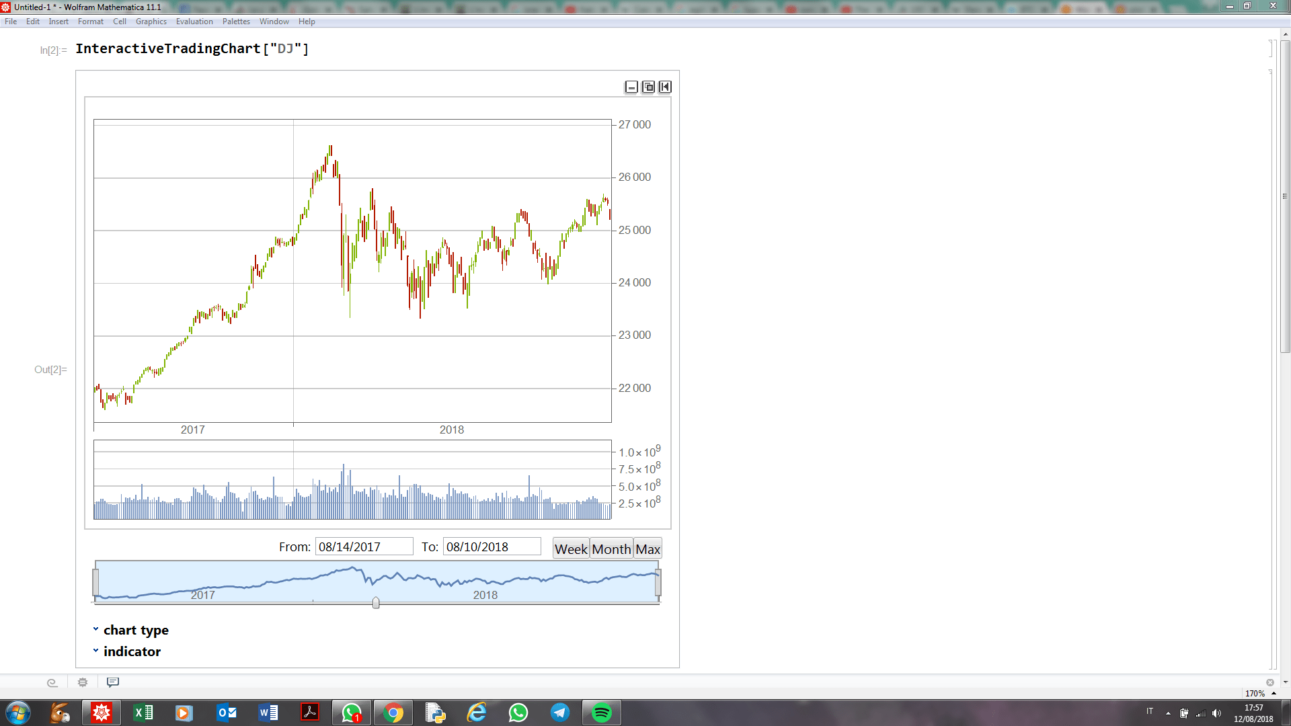Open the 170% magnification dropdown
Viewport: 1291px width, 726px height.
pyautogui.click(x=1261, y=693)
